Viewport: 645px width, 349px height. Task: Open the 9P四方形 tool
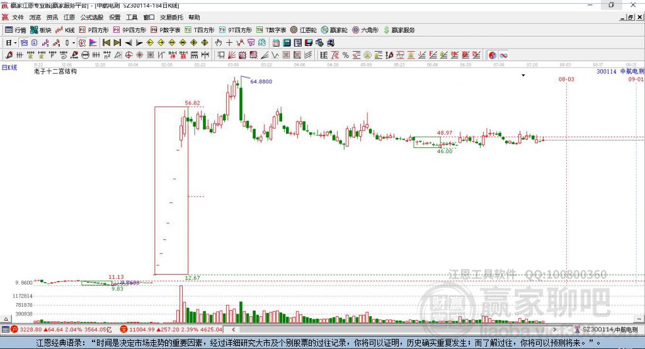coord(130,30)
